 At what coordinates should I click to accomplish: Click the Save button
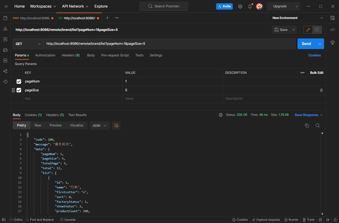tap(281, 30)
